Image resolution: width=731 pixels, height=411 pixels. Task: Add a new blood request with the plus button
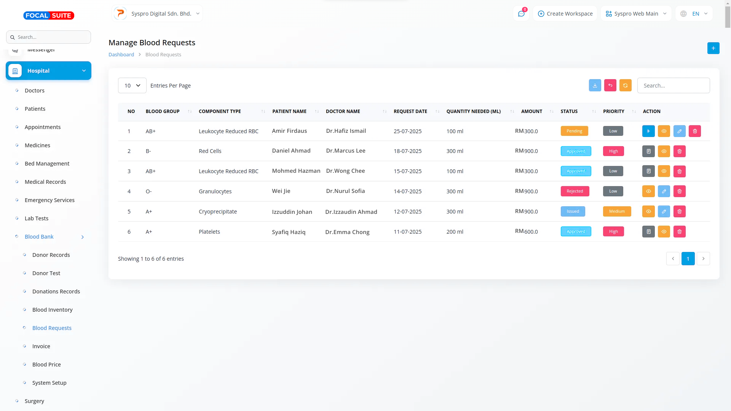[713, 48]
